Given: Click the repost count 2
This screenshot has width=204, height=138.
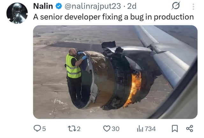Looking at the screenshot, I should 79,129.
